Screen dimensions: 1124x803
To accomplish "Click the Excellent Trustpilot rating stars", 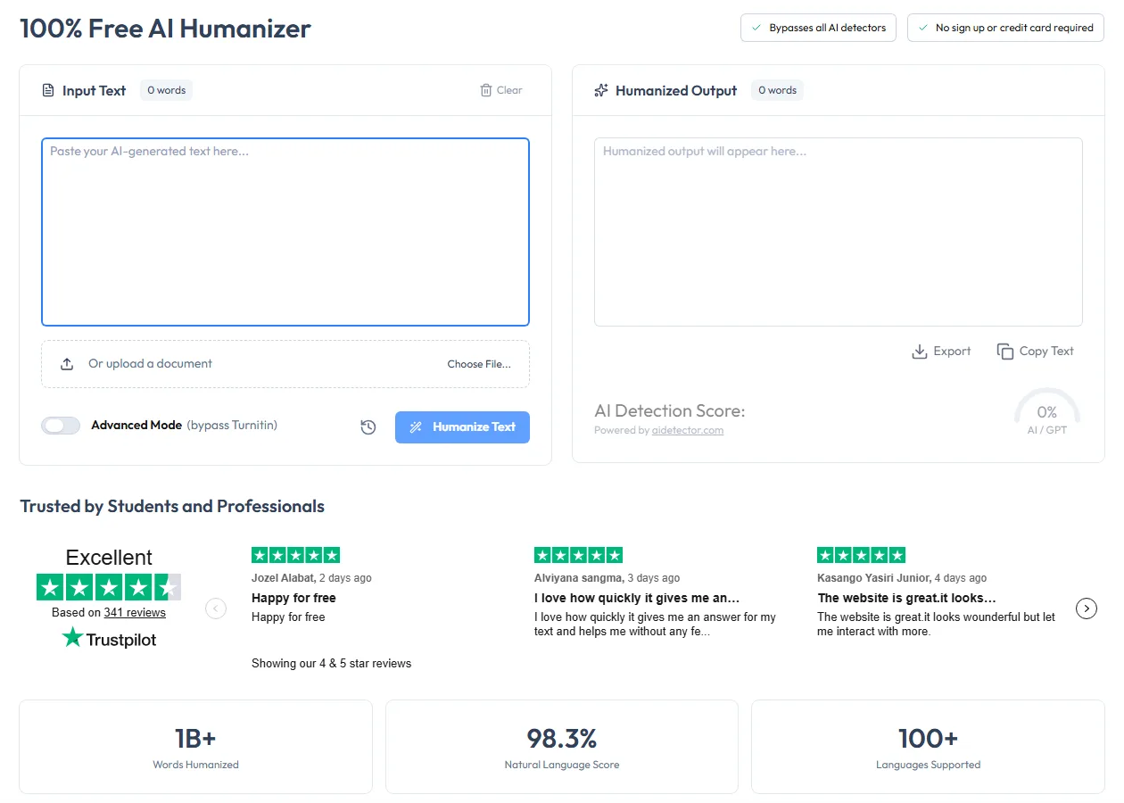I will click(x=109, y=587).
